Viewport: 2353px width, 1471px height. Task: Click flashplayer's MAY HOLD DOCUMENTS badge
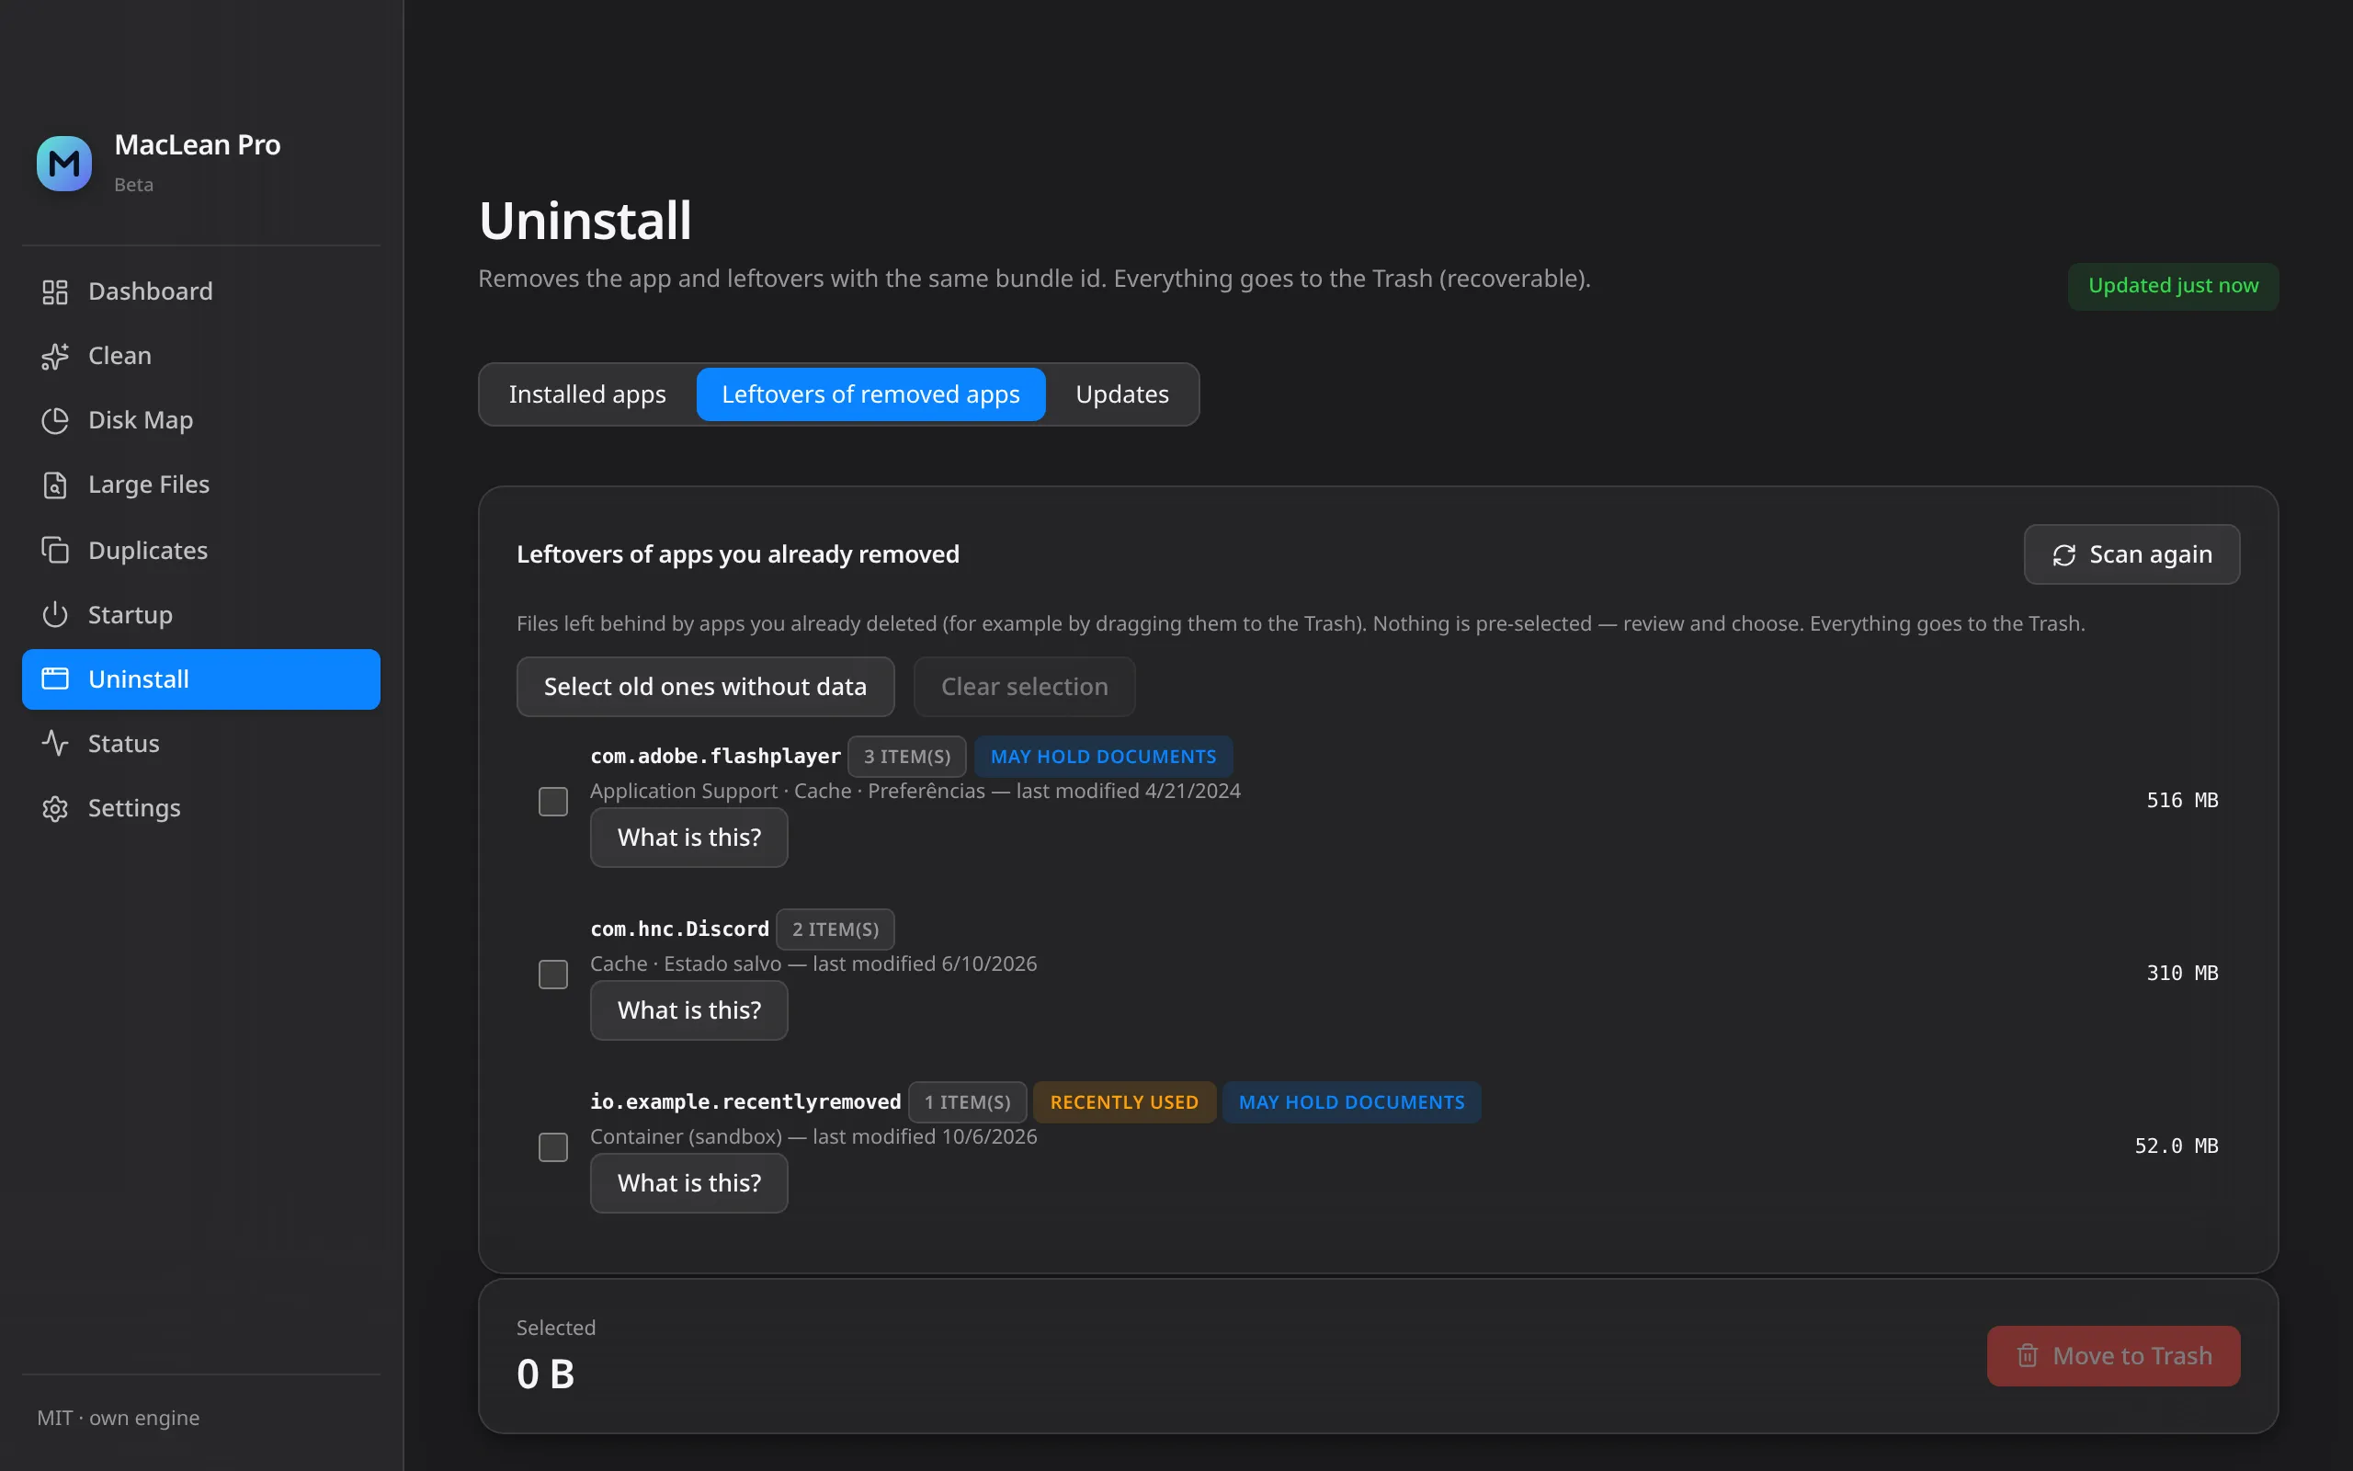(1104, 757)
